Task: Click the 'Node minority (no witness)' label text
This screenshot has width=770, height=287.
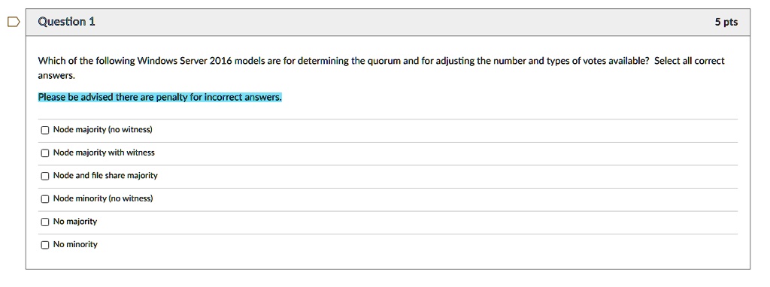Action: 103,198
